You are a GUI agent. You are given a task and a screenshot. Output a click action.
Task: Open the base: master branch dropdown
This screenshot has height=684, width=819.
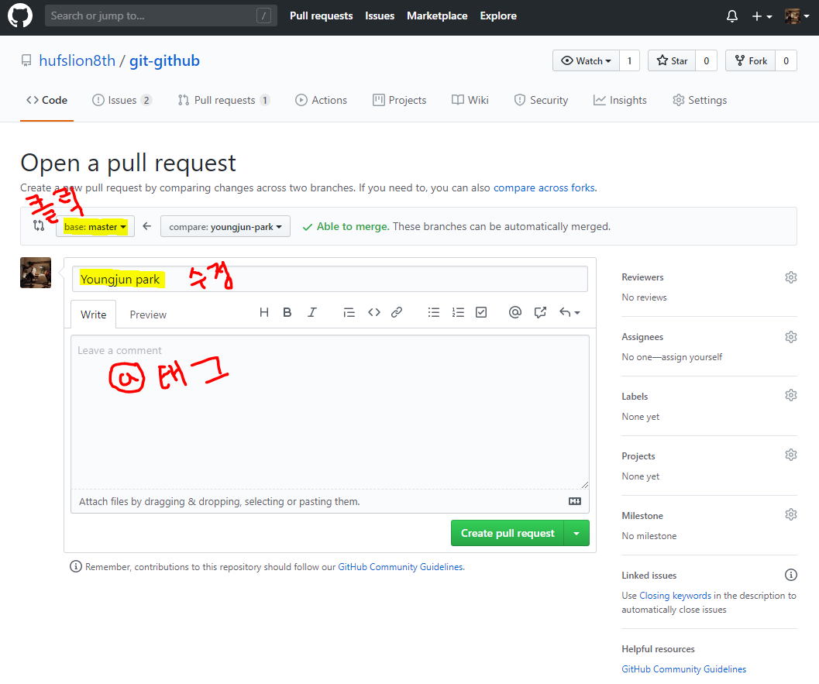click(x=95, y=227)
